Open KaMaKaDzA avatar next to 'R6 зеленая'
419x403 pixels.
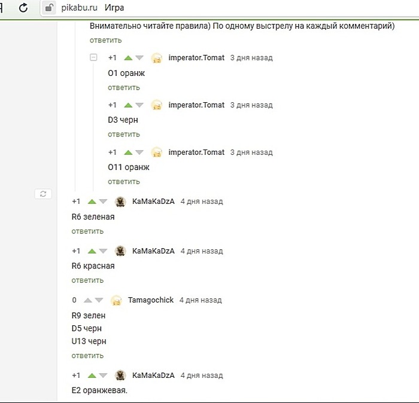tap(120, 202)
